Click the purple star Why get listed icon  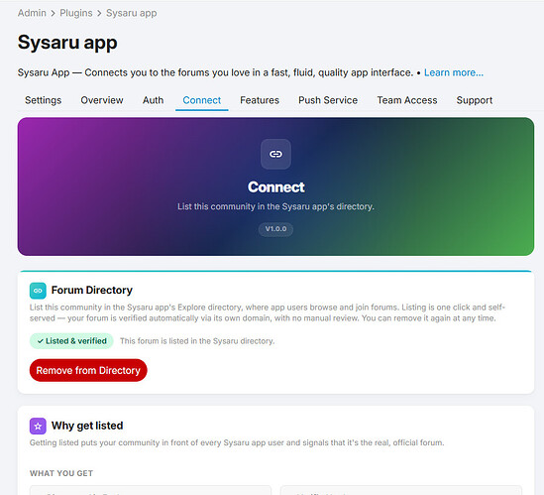pyautogui.click(x=38, y=426)
